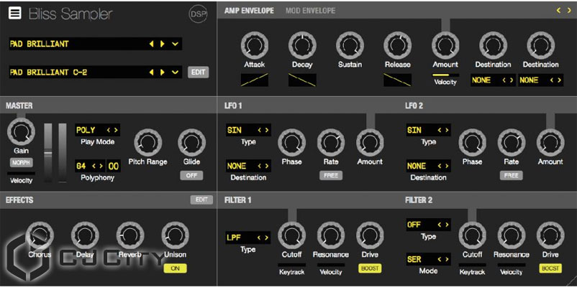Change LFO 1 Destination NONE selector
The height and width of the screenshot is (287, 577).
248,166
